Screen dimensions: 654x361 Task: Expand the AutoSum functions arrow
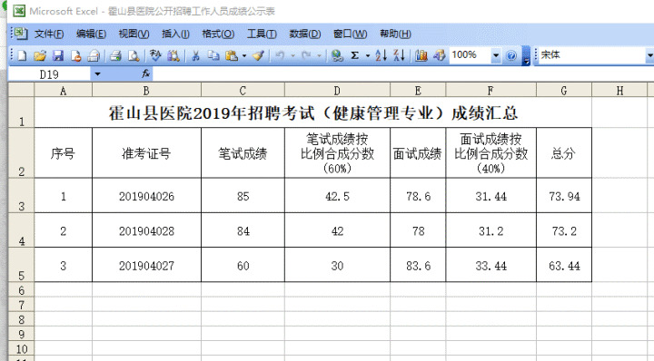368,55
